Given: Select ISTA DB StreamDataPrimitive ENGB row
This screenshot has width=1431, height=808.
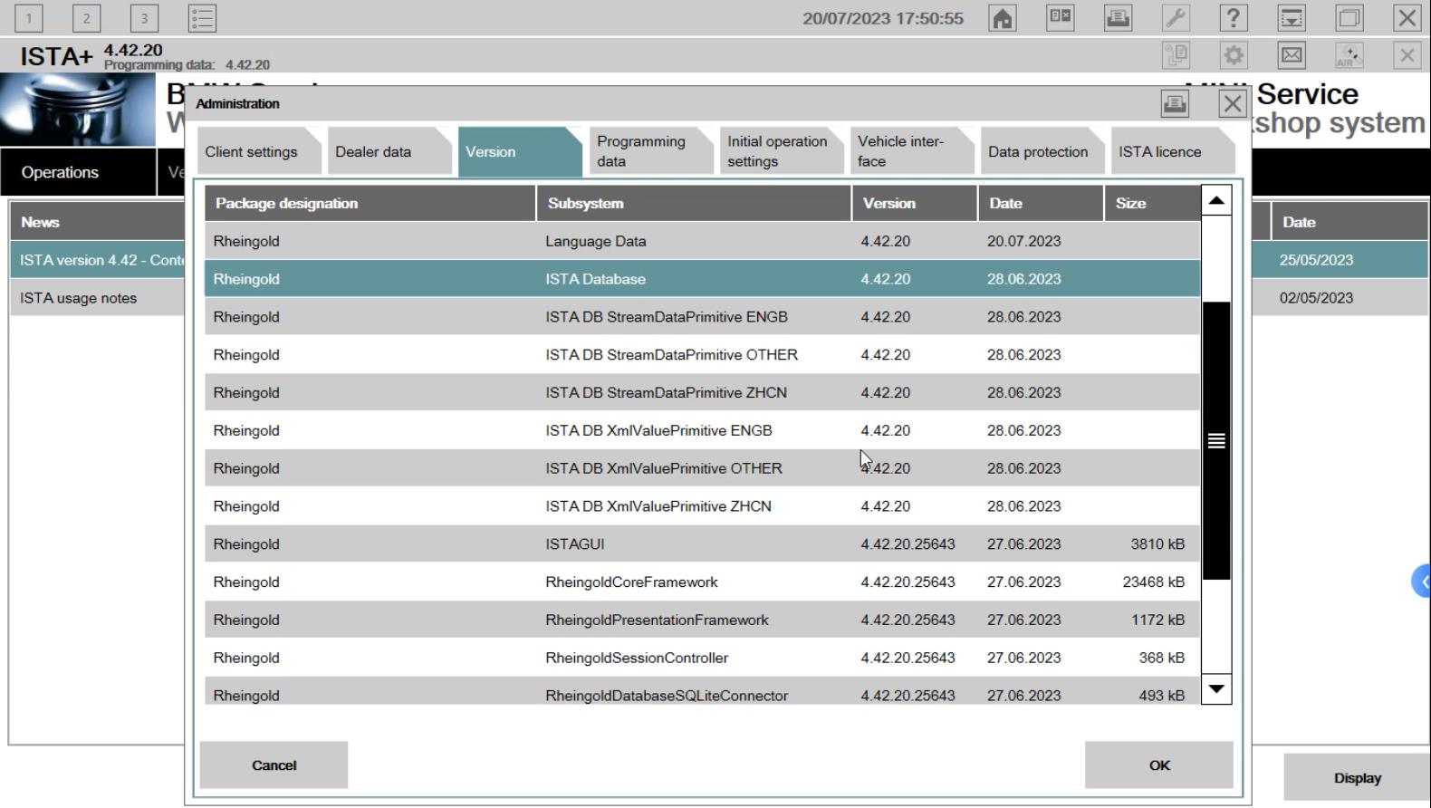Looking at the screenshot, I should pos(702,317).
